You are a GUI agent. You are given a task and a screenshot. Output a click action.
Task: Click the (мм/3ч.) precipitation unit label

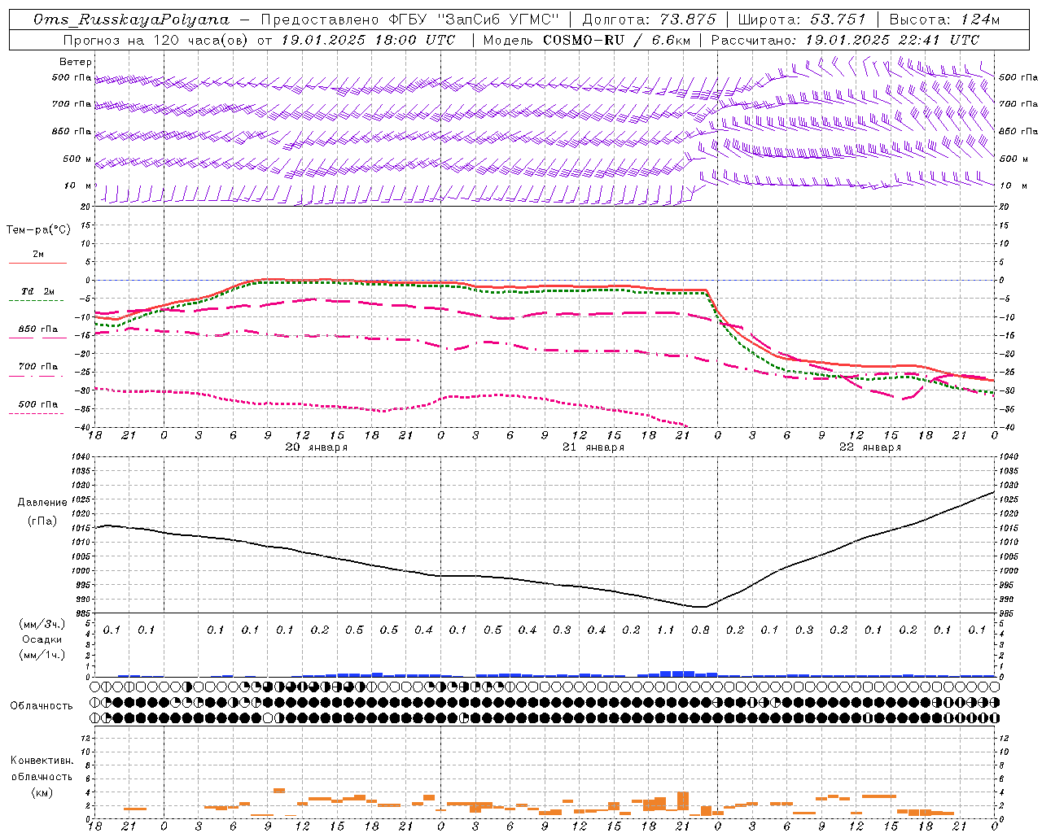(x=42, y=624)
